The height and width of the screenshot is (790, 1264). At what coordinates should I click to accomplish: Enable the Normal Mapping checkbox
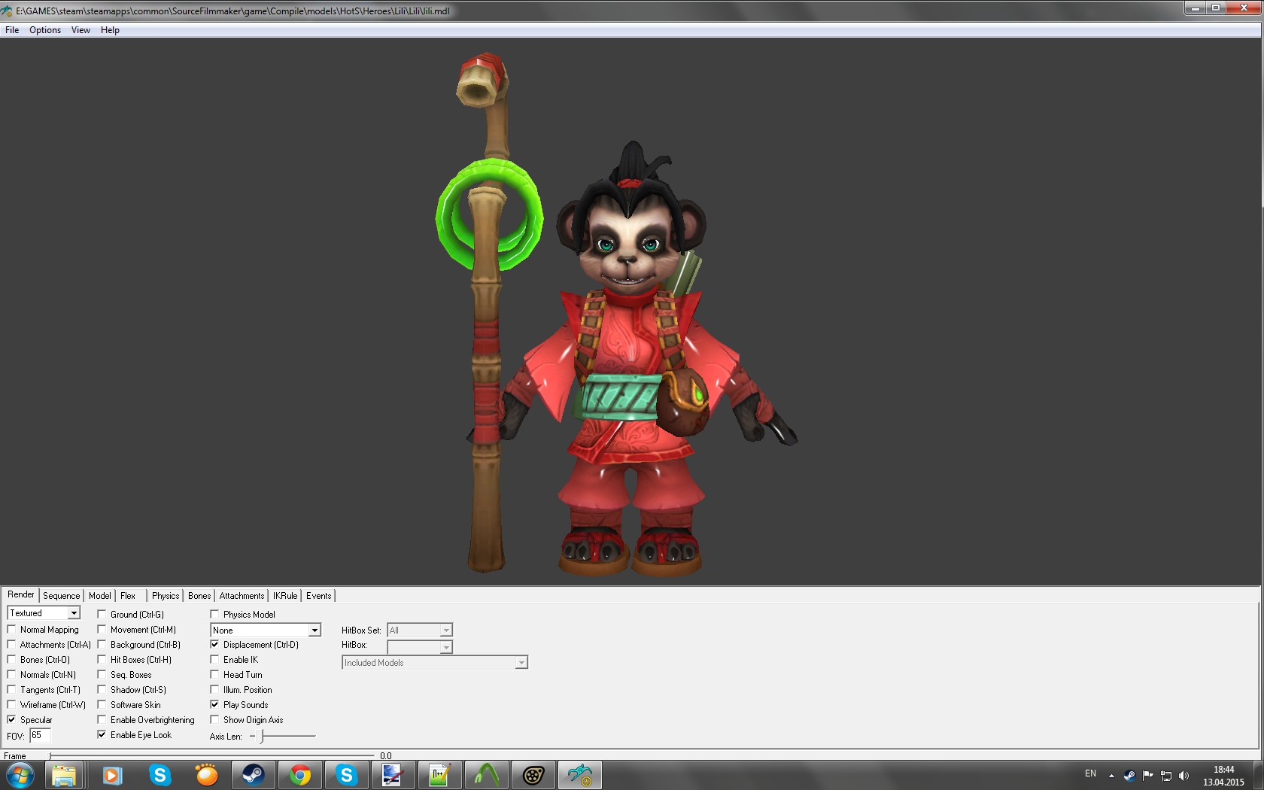[x=11, y=630]
